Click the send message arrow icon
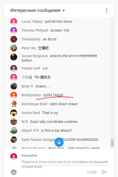Viewport: 118px width, 177px height. tap(104, 172)
